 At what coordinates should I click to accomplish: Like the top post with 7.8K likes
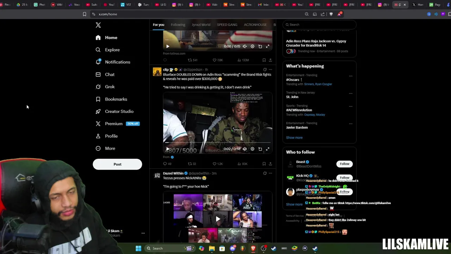pyautogui.click(x=217, y=60)
